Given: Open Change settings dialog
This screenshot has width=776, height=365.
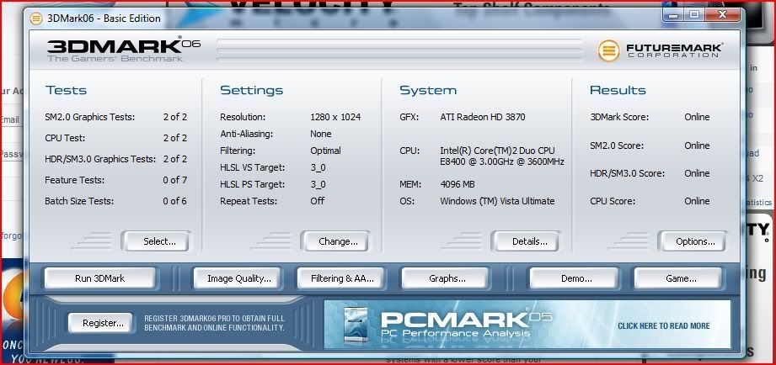Looking at the screenshot, I should pyautogui.click(x=335, y=241).
